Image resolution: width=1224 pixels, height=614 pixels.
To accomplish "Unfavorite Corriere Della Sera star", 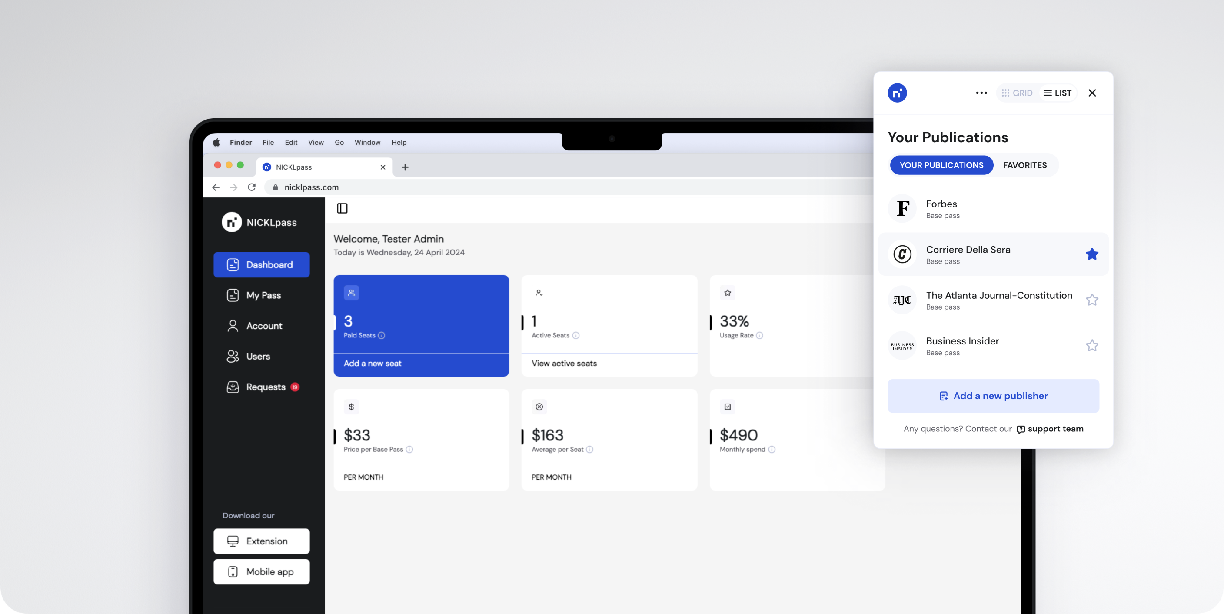I will [1092, 254].
